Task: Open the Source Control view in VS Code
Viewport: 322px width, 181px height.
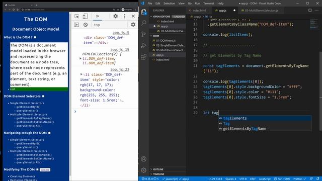Action: pyautogui.click(x=144, y=34)
